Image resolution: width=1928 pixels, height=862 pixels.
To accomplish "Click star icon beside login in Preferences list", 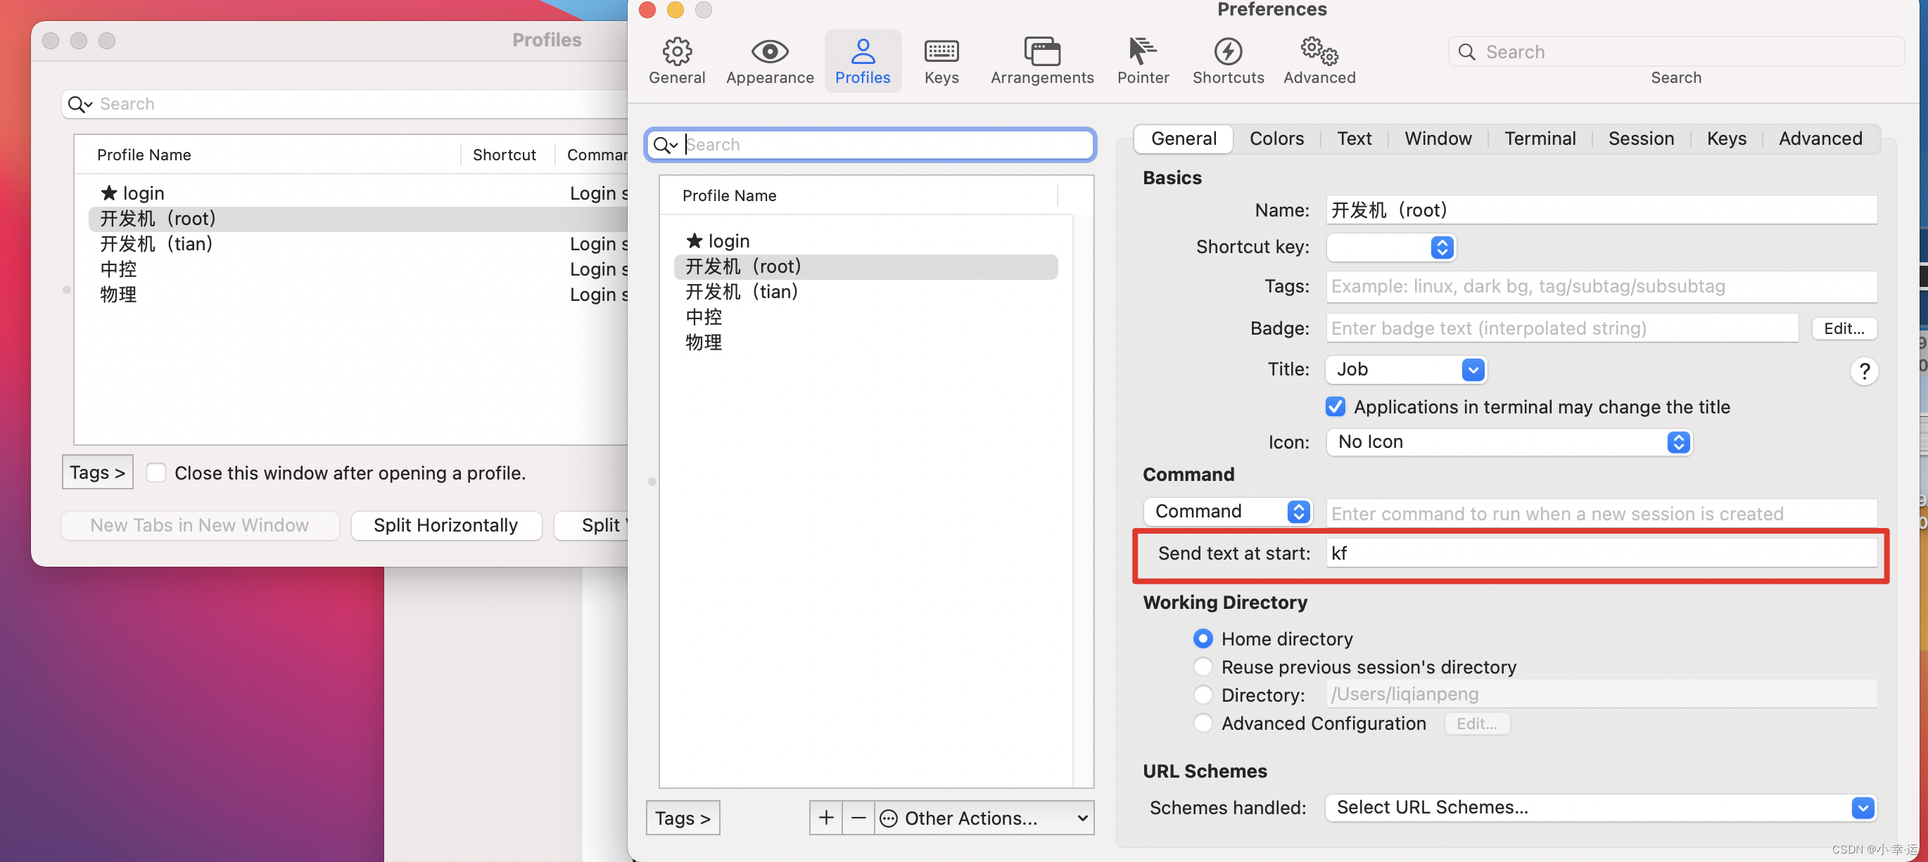I will tap(694, 240).
